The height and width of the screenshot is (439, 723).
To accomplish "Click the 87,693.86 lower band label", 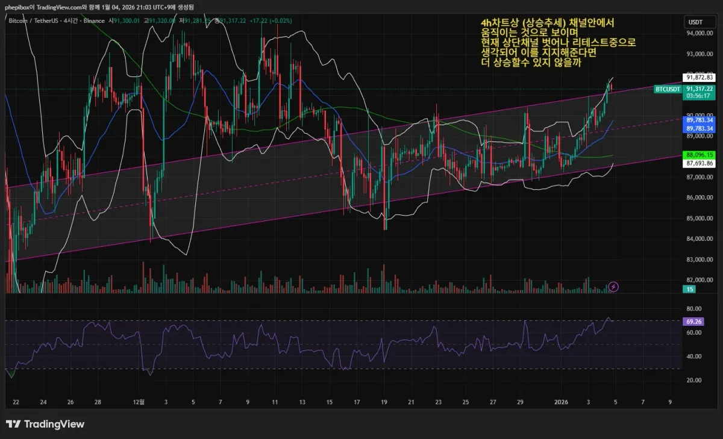I will [699, 163].
